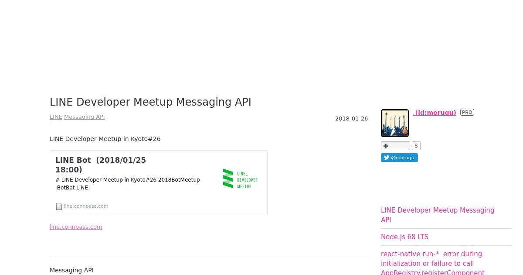Open the guitar profile avatar image
Screen dimensions: 523x275
pos(395,123)
